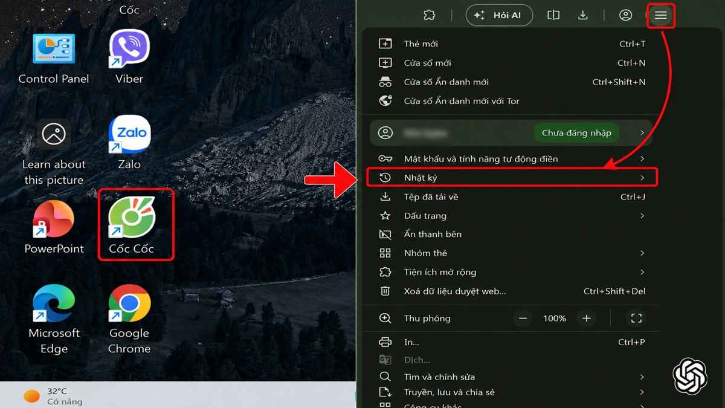Open the split view sidebar icon
Image resolution: width=725 pixels, height=408 pixels.
(553, 16)
